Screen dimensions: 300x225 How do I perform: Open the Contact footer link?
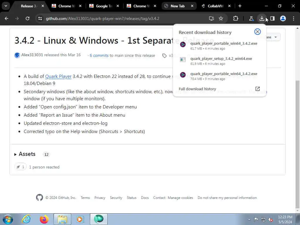pos(159,198)
